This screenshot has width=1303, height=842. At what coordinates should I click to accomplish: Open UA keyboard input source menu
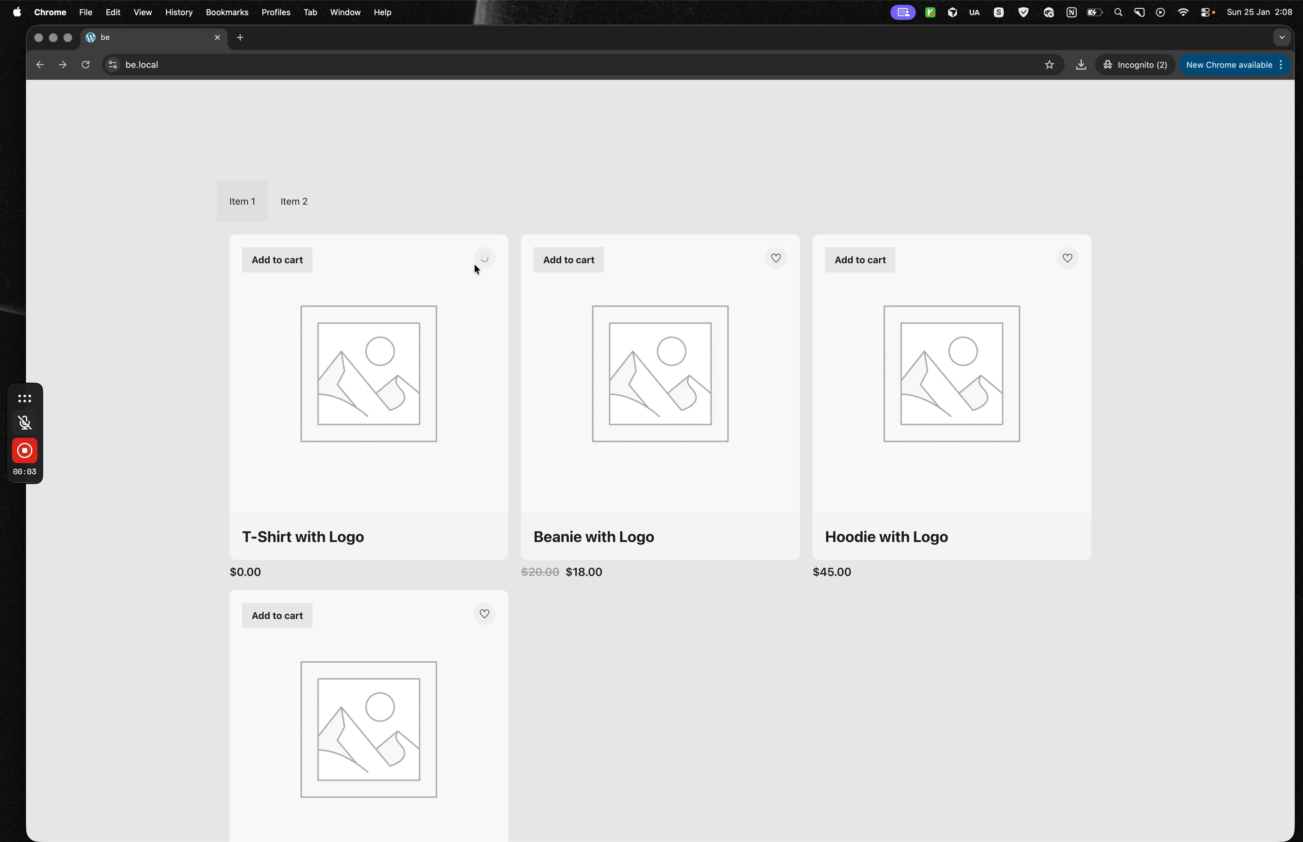click(x=974, y=12)
